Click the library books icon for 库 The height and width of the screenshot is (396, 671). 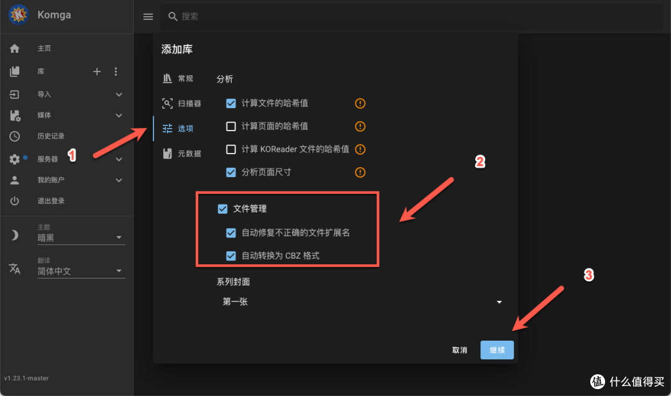click(14, 71)
